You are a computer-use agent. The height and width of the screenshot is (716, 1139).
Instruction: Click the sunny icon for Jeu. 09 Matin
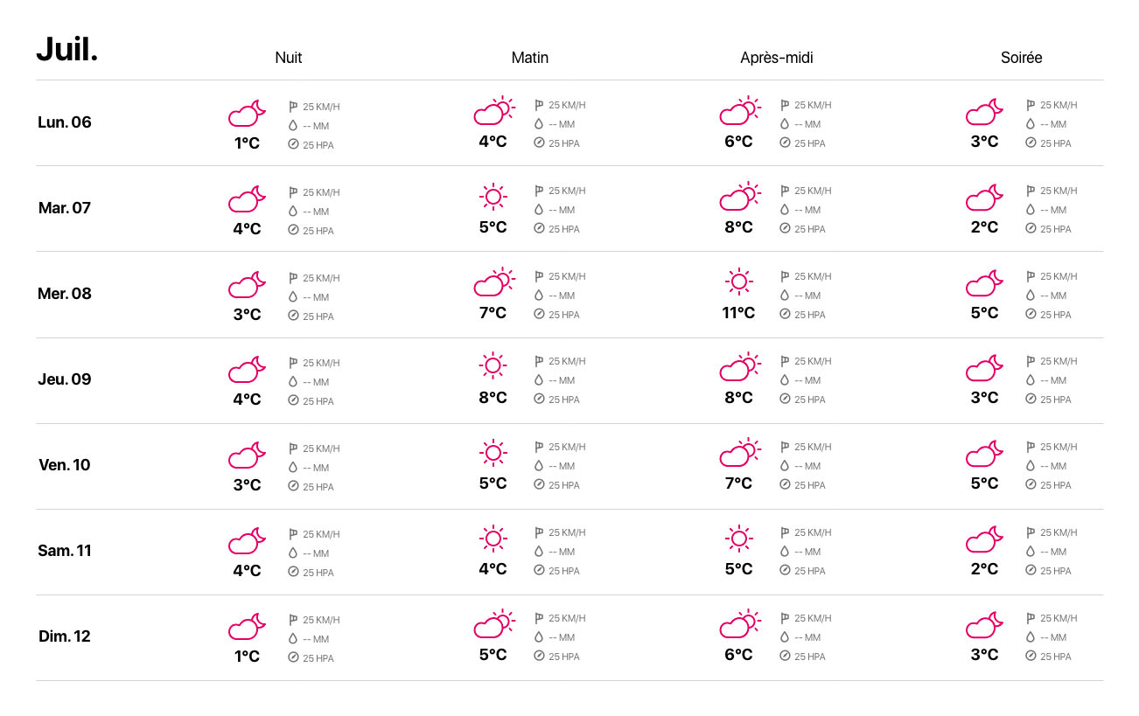pyautogui.click(x=493, y=367)
